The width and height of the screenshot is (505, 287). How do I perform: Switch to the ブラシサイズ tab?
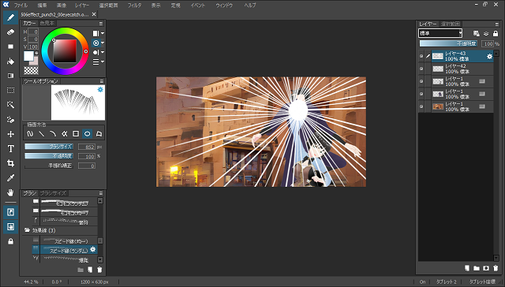point(53,193)
